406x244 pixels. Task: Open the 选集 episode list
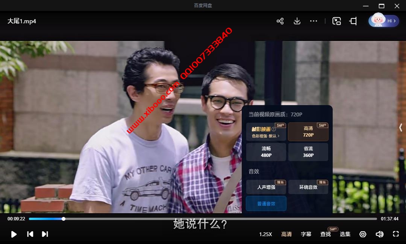[345, 234]
